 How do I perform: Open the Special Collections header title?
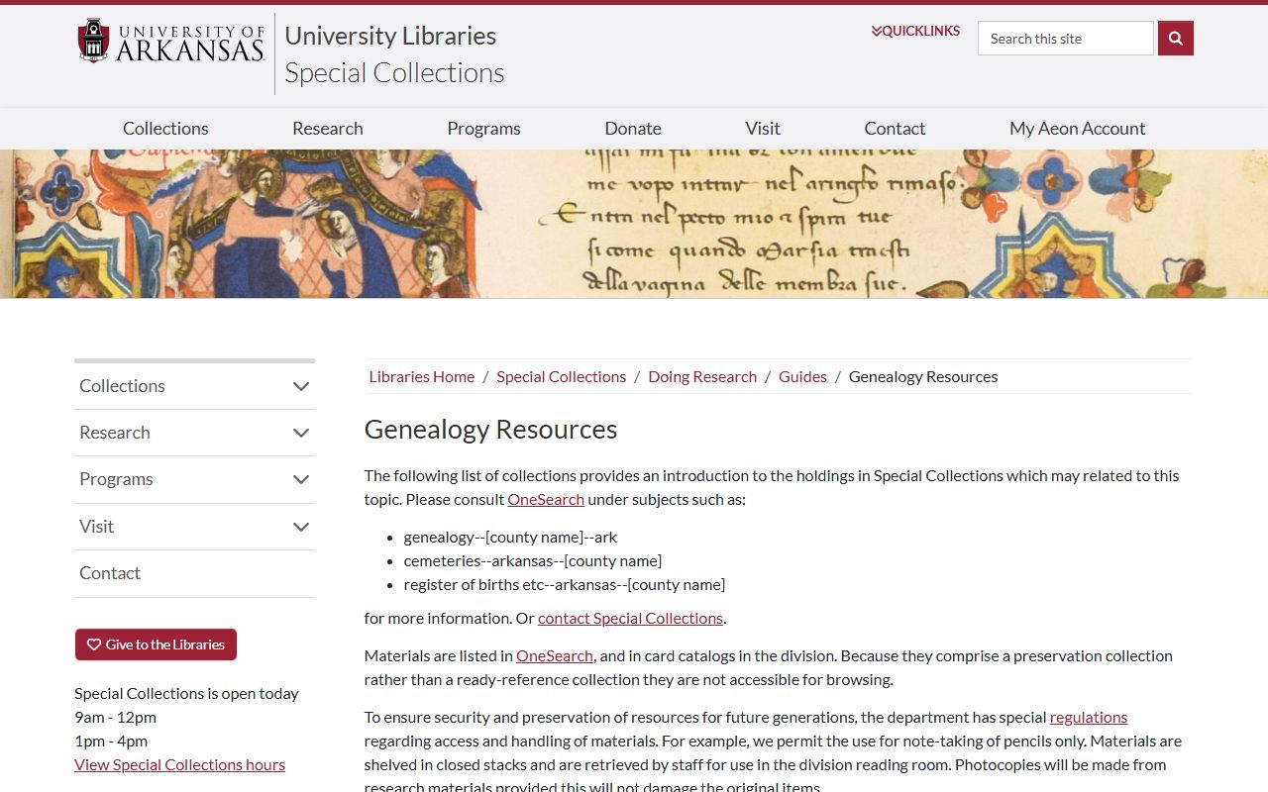point(394,72)
